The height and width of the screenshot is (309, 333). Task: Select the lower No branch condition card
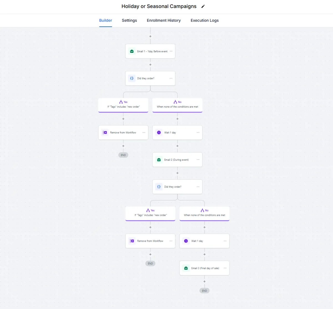pos(205,214)
